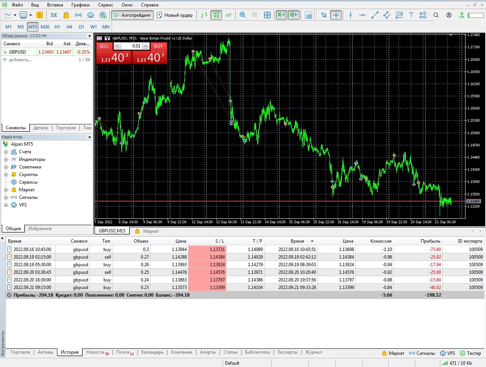Viewport: 486px width, 367px height.
Task: Open the Файл menu
Action: [x=17, y=5]
